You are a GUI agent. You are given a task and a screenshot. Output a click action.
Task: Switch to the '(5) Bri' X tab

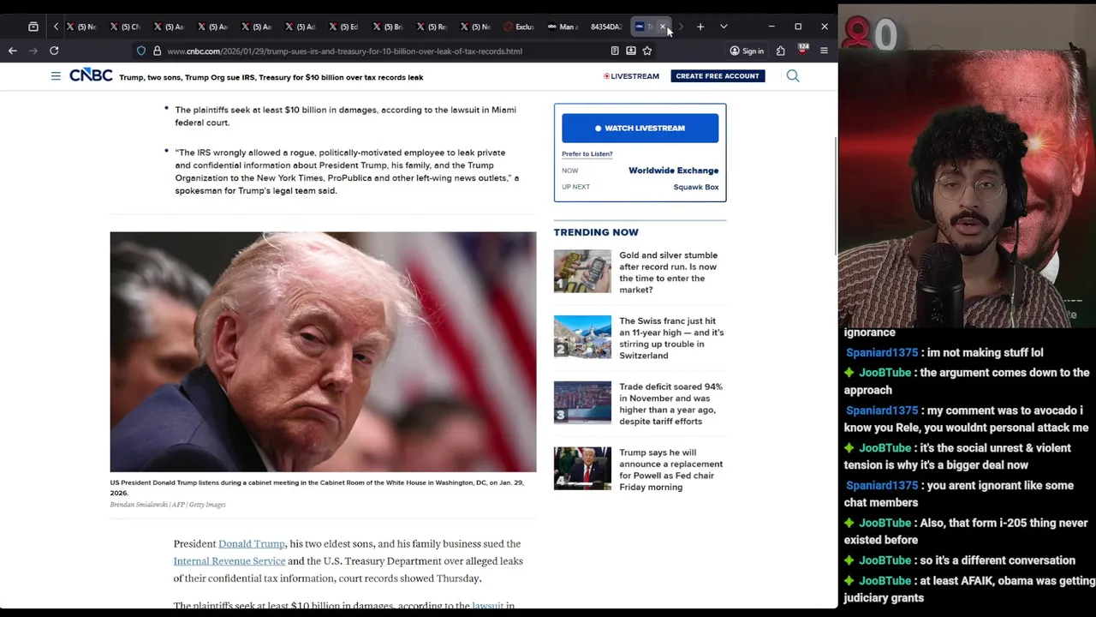pos(388,27)
